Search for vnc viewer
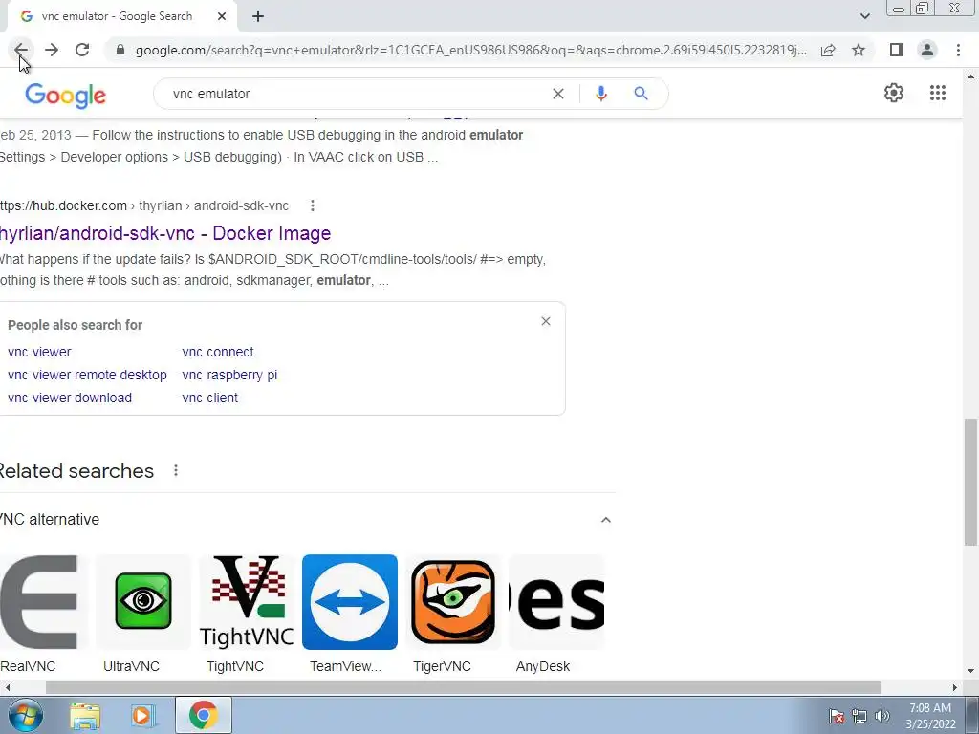 (x=39, y=352)
